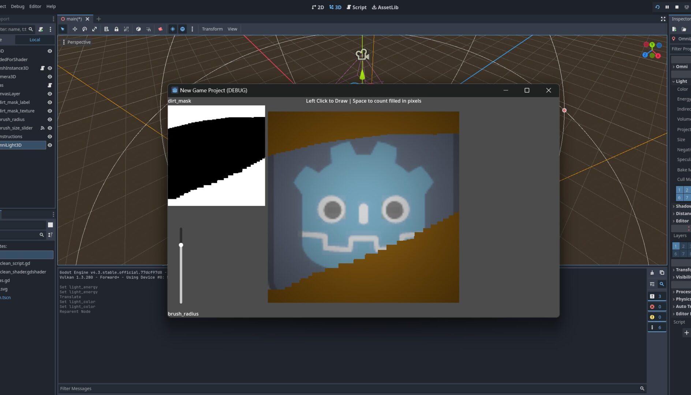Click the red X axis on gizmo
This screenshot has width=691, height=395.
[x=658, y=56]
